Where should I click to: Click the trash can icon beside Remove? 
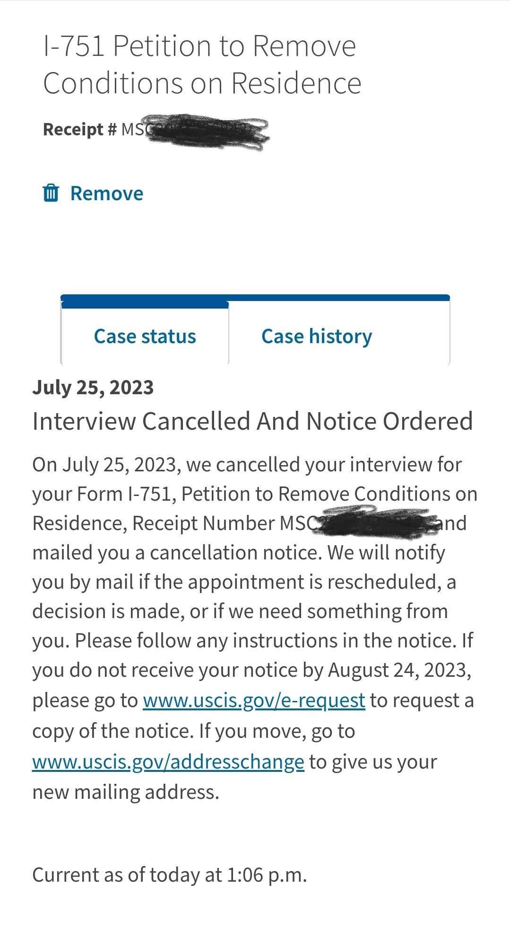pyautogui.click(x=51, y=193)
